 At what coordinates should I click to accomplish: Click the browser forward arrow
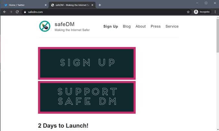(x=11, y=12)
